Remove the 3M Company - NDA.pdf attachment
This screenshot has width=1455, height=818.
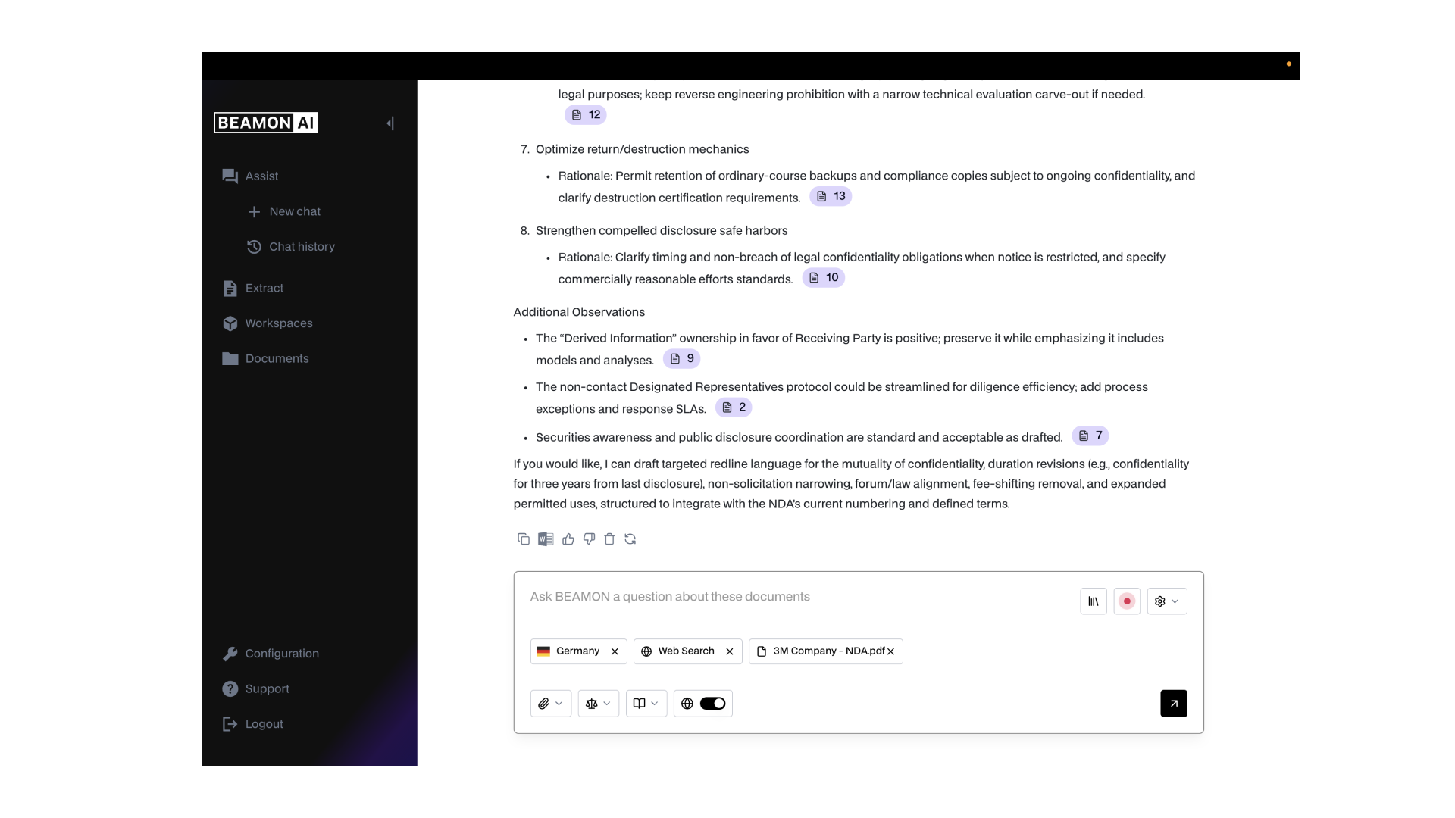(891, 651)
